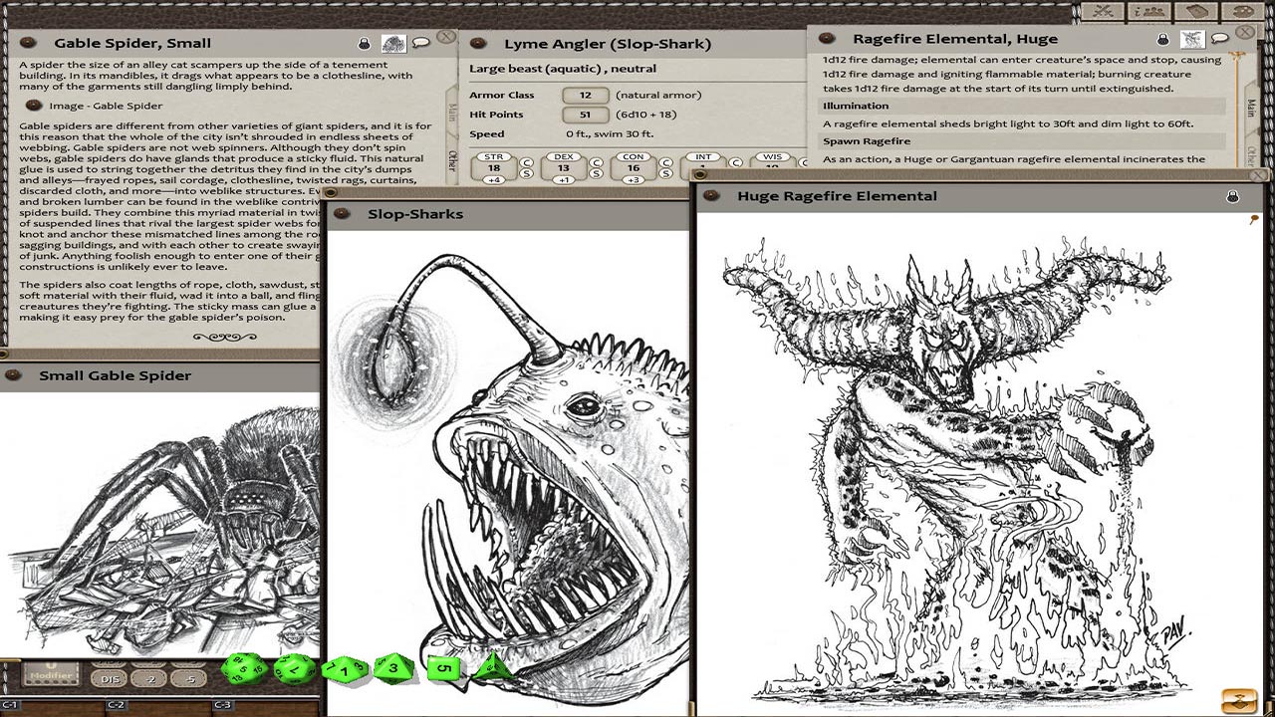Toggle the lock on the Gable Spider sheet
1275x717 pixels.
click(364, 43)
